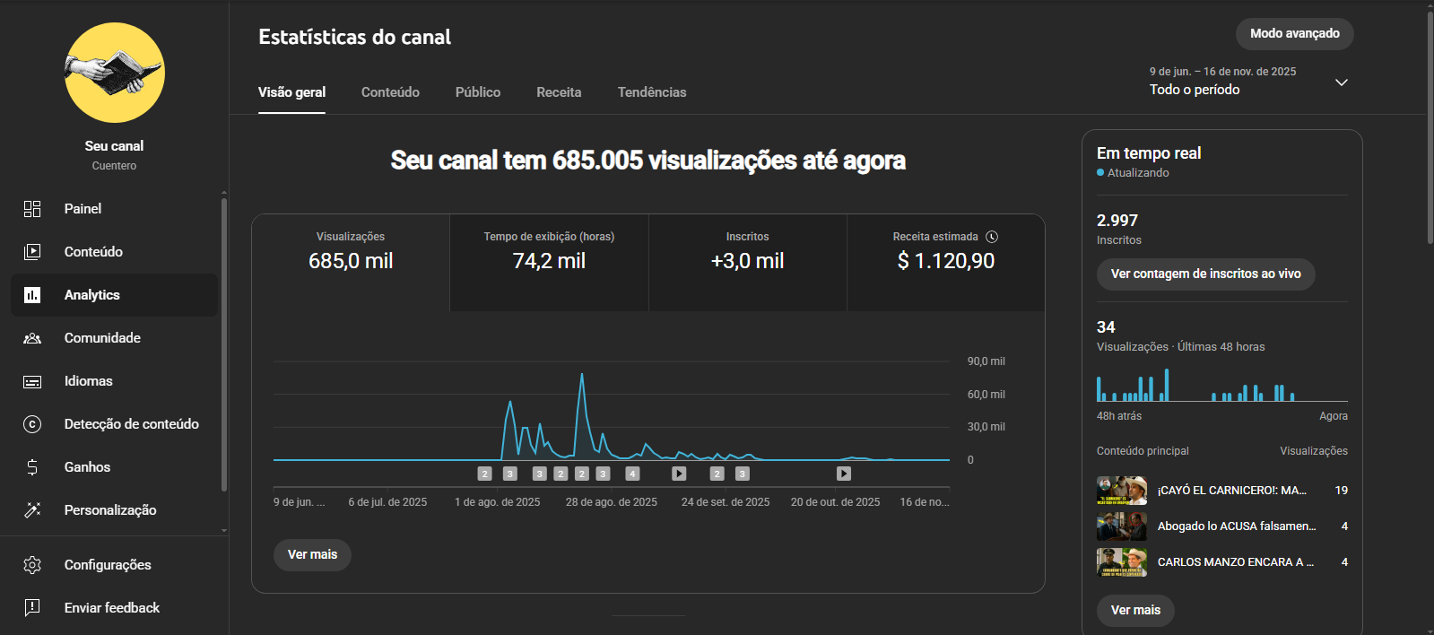Select the Analytics bar chart icon
This screenshot has height=635, width=1434.
[32, 295]
